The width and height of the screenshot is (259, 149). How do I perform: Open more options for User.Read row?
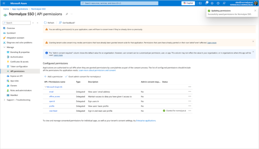(x=190, y=111)
